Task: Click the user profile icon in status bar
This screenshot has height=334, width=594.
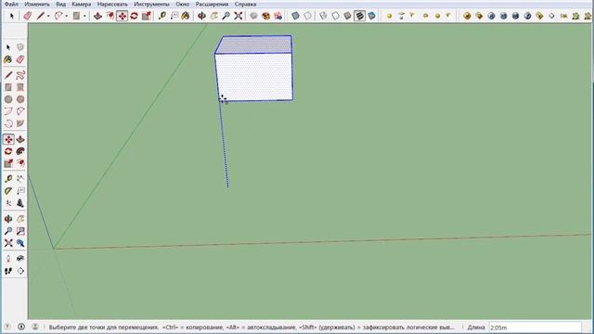Action: click(x=35, y=327)
